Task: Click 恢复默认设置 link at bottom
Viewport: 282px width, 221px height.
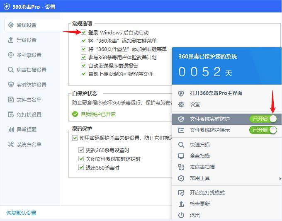Action: [x=21, y=213]
